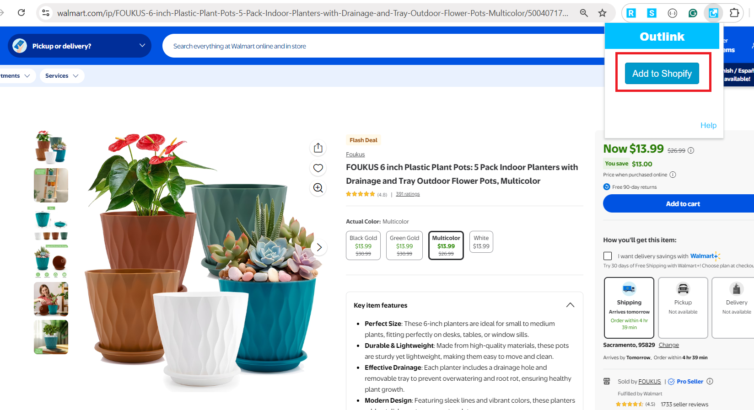Add product to favorites with heart icon
This screenshot has width=754, height=410.
click(318, 168)
